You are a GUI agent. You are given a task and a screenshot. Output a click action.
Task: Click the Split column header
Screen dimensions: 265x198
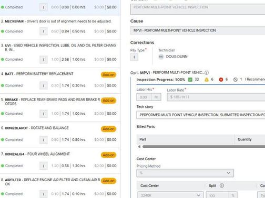(212, 185)
